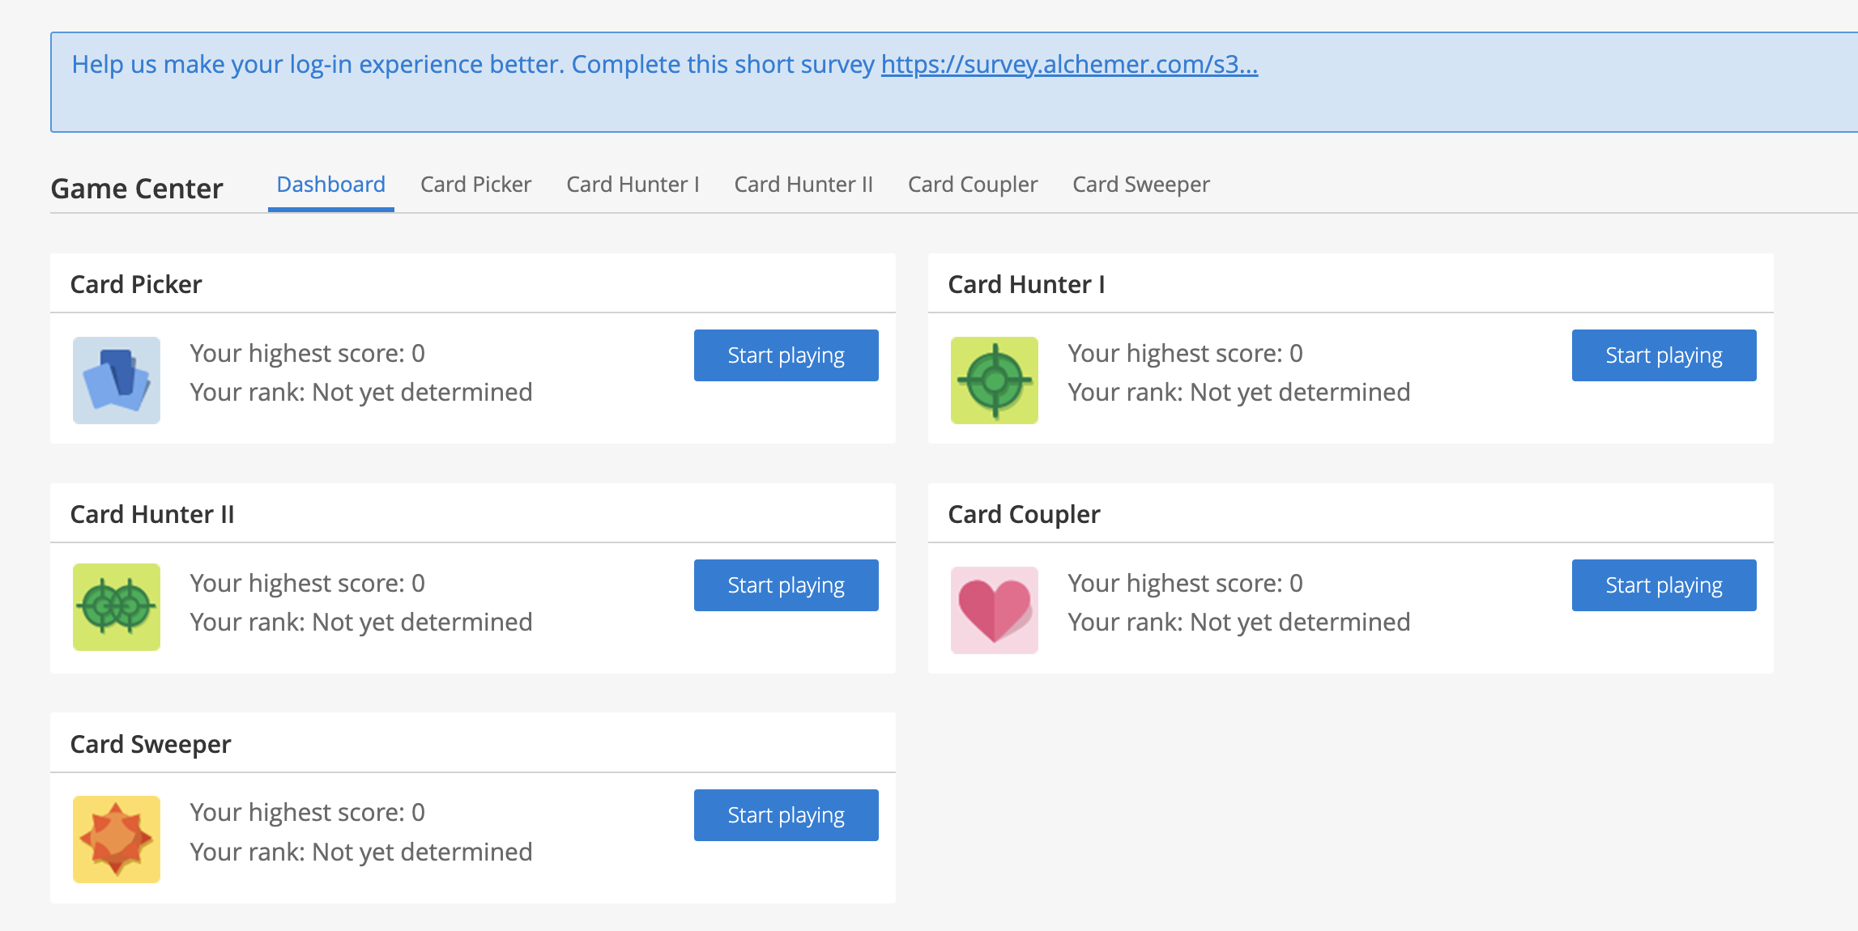Click the Card Hunter II double-crosshair icon
This screenshot has height=931, width=1858.
pos(116,607)
